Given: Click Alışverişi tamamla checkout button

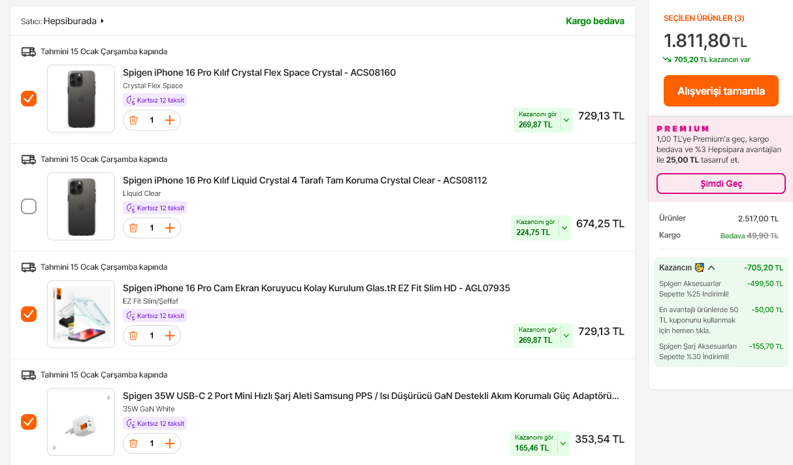Looking at the screenshot, I should point(720,91).
